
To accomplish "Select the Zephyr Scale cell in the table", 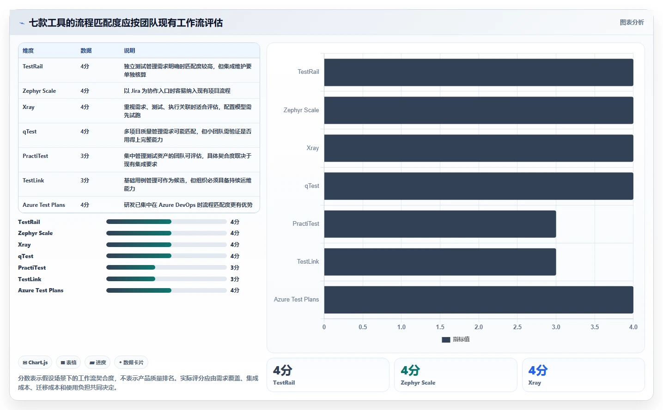I will coord(39,91).
